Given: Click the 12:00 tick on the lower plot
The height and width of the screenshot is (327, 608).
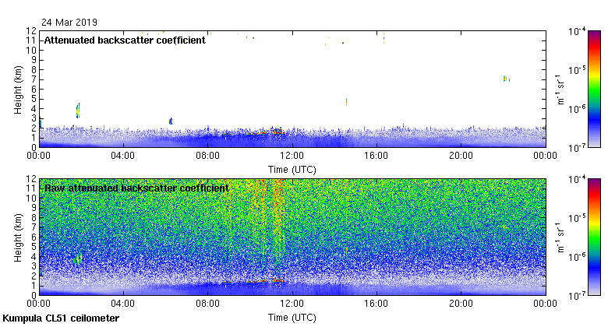Looking at the screenshot, I should 292,304.
